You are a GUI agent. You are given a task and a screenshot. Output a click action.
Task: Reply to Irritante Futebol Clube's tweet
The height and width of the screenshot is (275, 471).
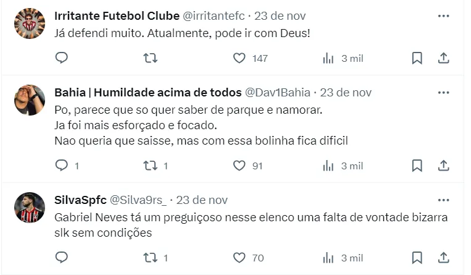click(61, 58)
